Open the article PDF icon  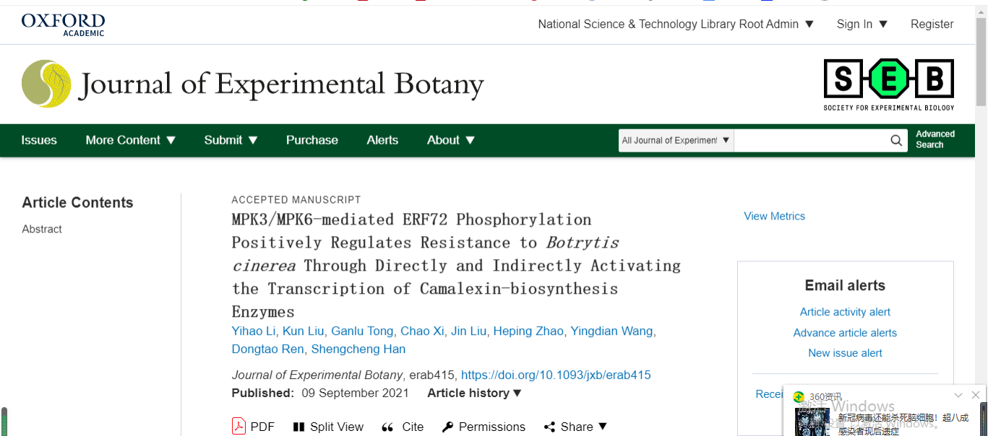(239, 427)
